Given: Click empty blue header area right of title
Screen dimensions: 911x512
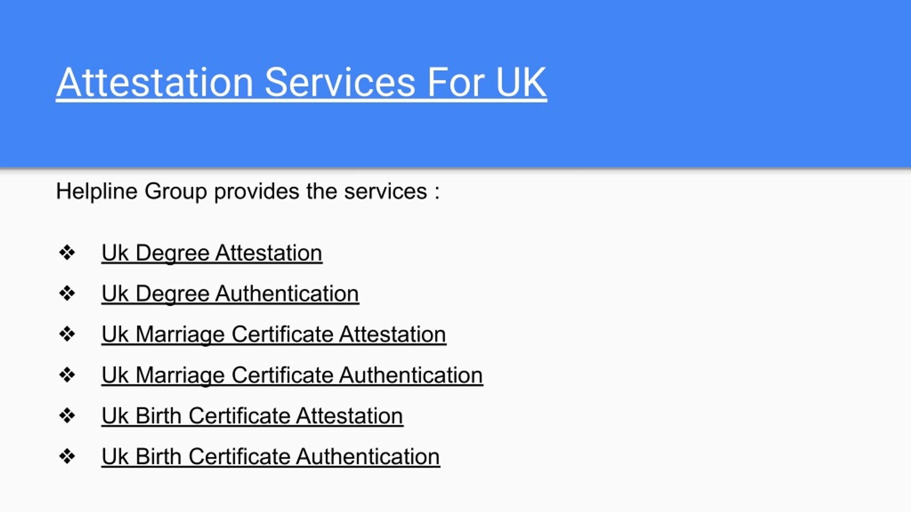Looking at the screenshot, I should point(730,84).
